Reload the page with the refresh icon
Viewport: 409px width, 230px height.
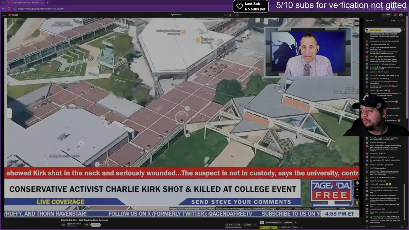[9, 9]
